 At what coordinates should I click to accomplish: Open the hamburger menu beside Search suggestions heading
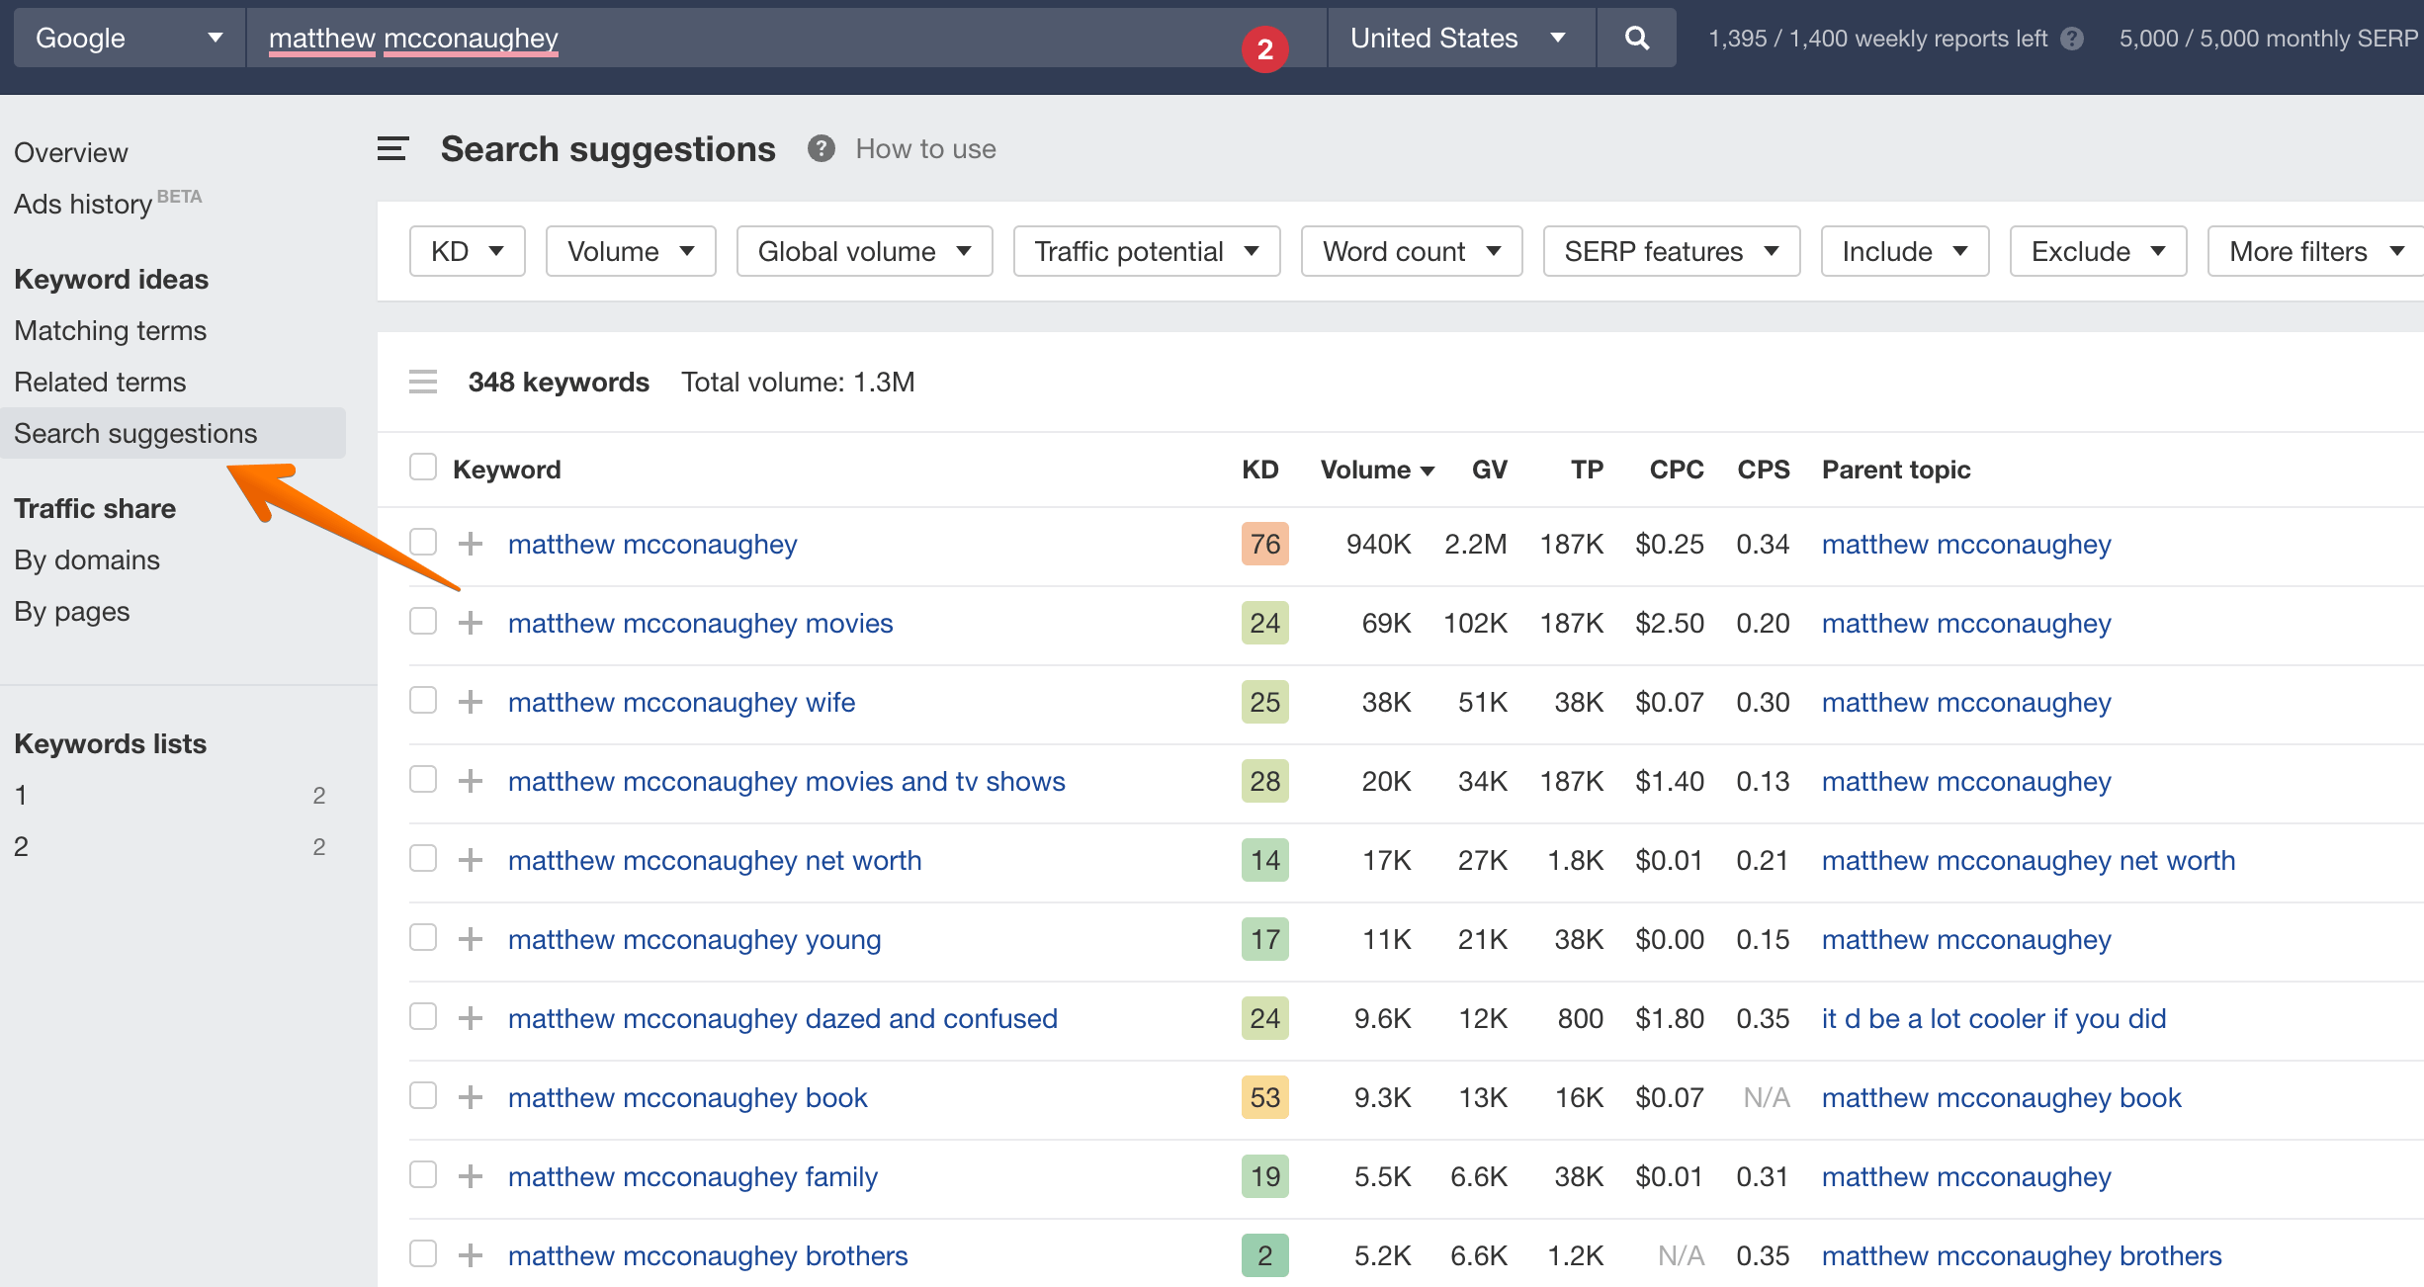click(x=392, y=148)
